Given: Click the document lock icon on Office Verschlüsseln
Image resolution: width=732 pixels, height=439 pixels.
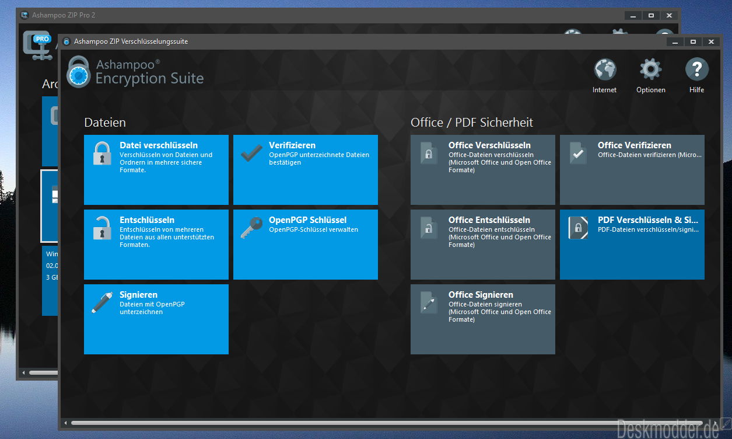Looking at the screenshot, I should 429,153.
